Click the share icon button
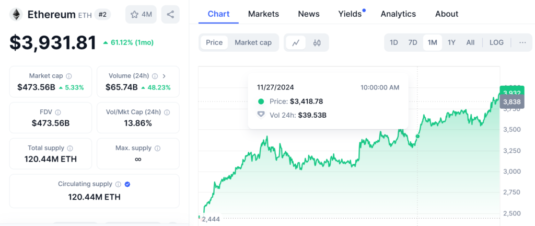The image size is (535, 226). 170,14
